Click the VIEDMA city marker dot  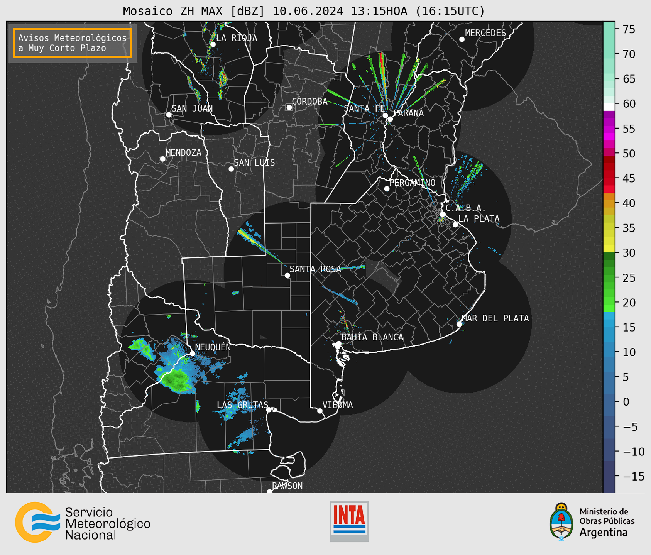[320, 411]
